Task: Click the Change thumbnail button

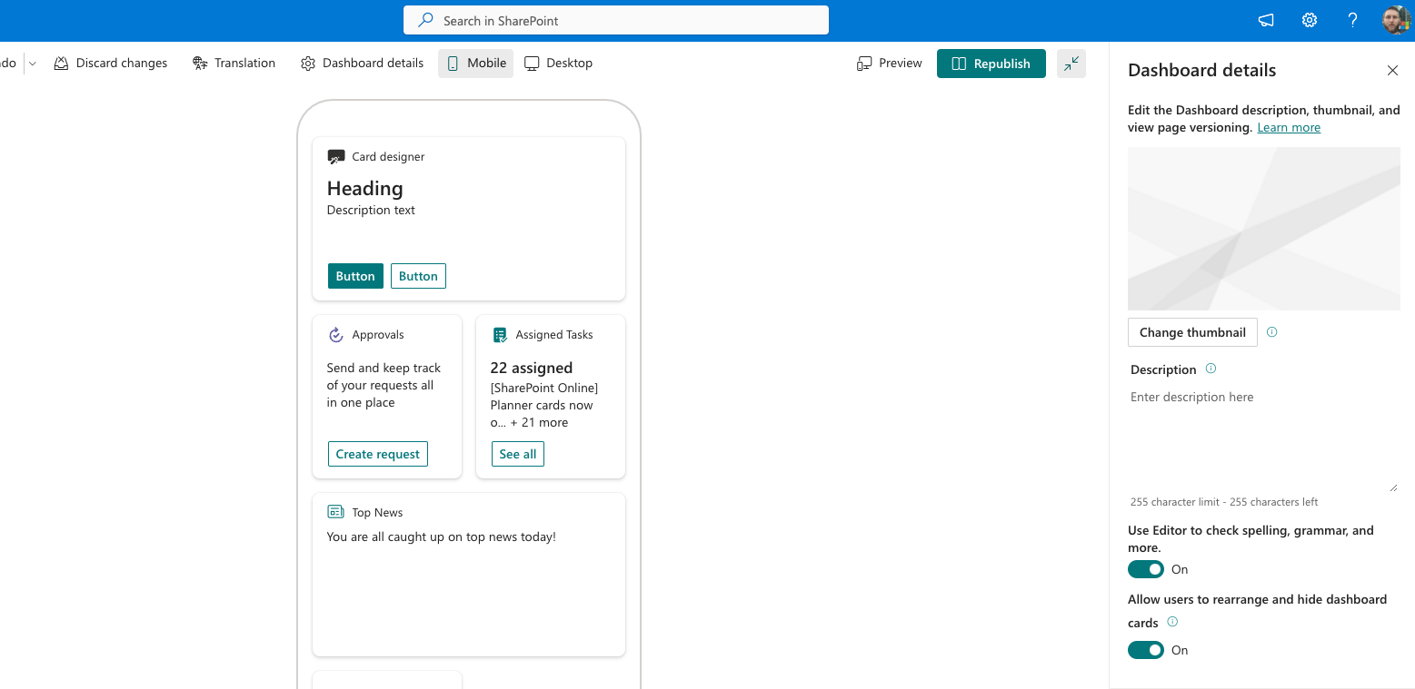Action: [x=1192, y=332]
